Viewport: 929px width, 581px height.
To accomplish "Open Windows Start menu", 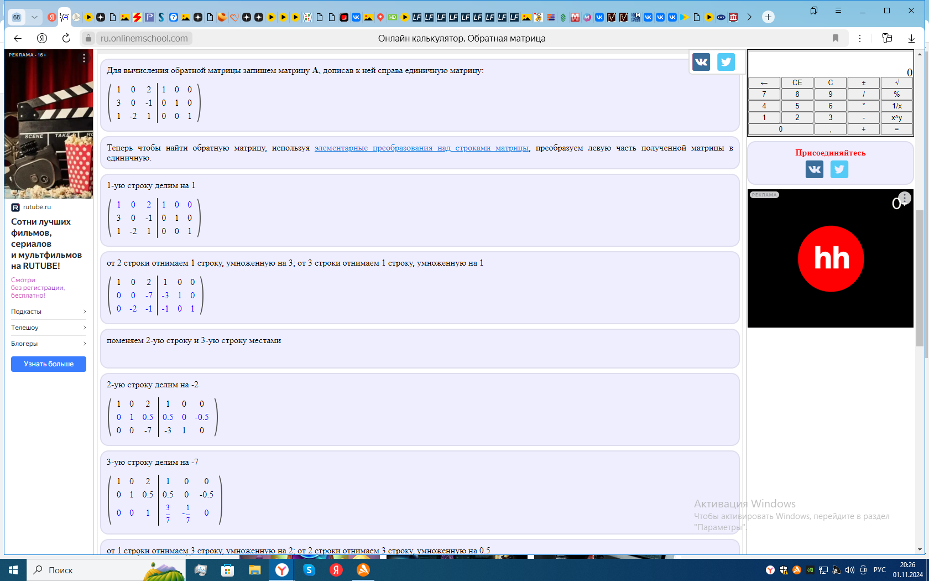I will [x=13, y=570].
